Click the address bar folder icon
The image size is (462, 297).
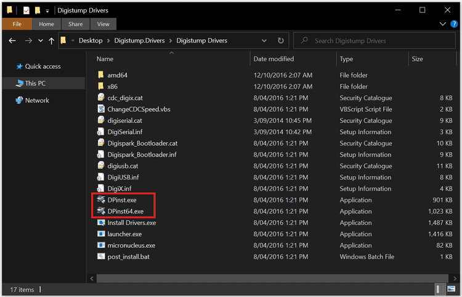click(x=63, y=41)
